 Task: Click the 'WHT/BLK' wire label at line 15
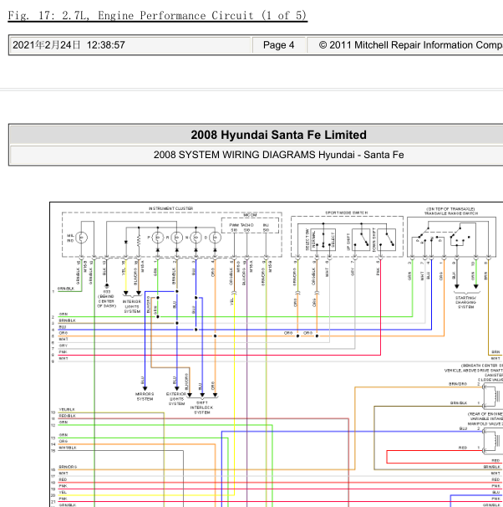(68, 448)
